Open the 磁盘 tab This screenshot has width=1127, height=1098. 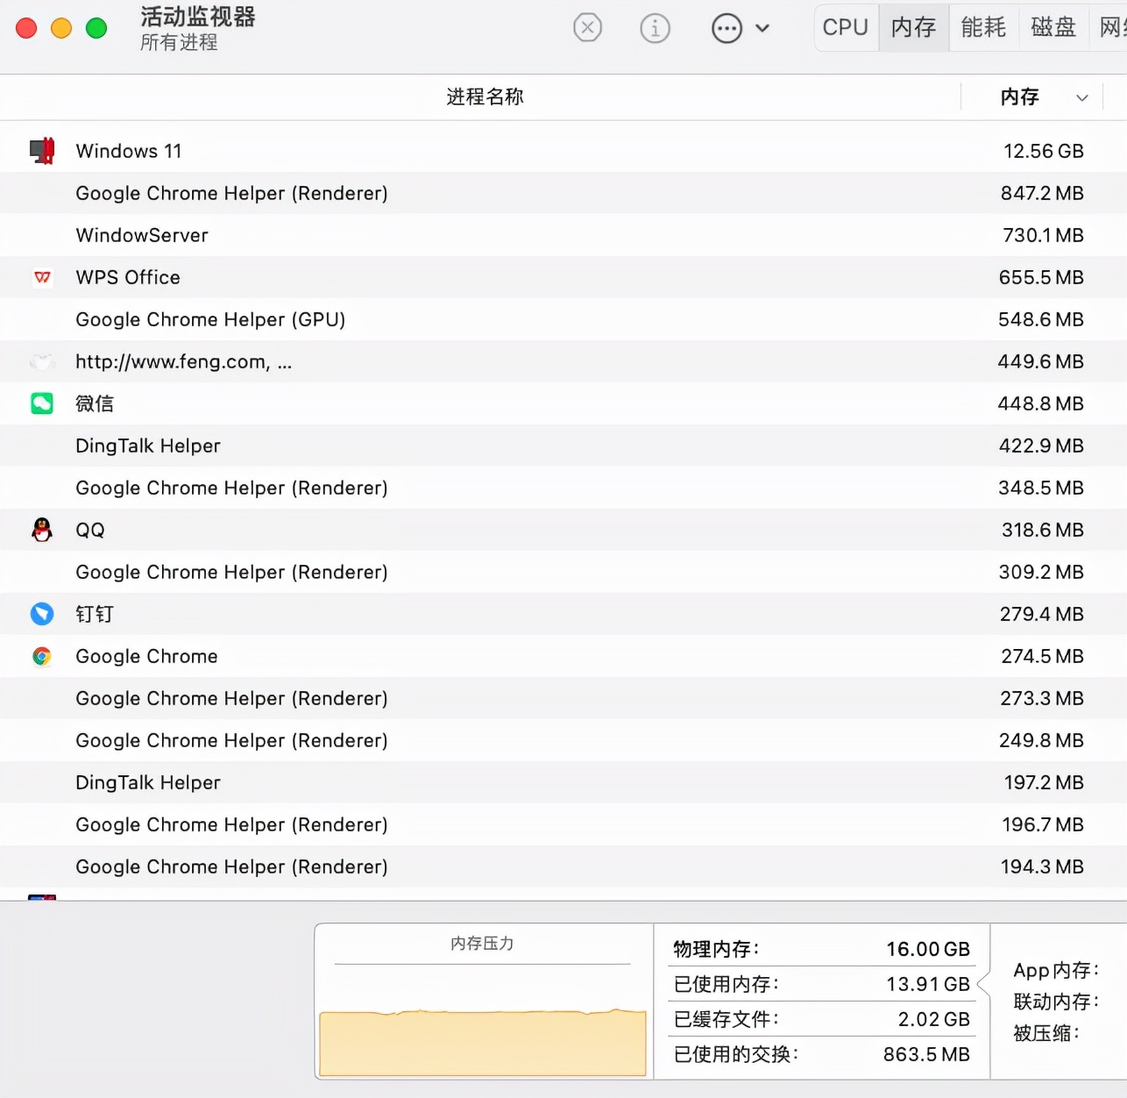[1053, 27]
